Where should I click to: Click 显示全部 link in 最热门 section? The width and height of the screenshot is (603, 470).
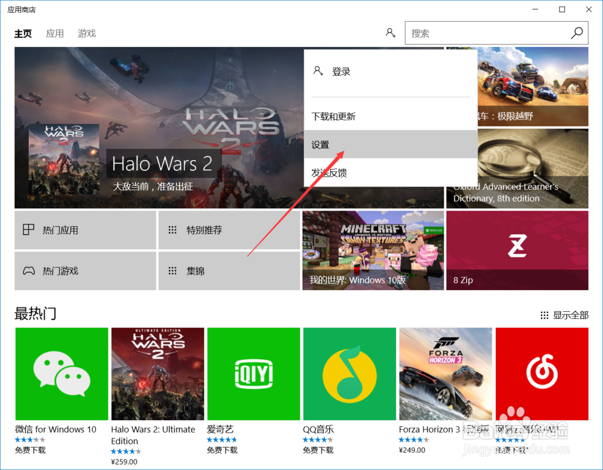tap(570, 315)
